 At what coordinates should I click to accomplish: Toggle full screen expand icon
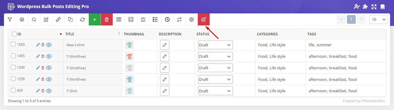point(374,6)
